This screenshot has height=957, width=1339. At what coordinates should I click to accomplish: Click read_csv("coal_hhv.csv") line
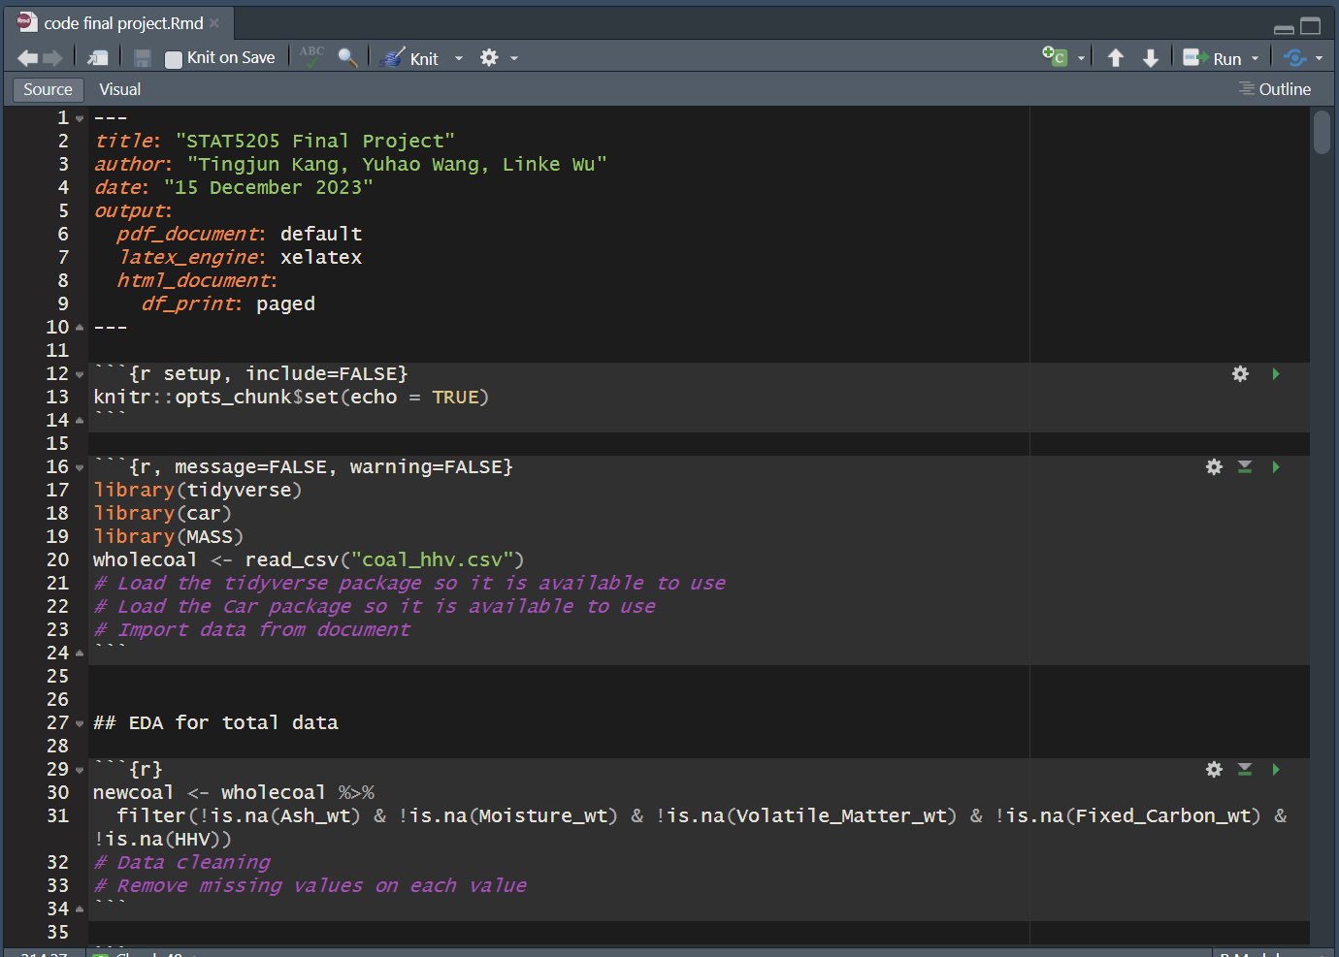click(x=309, y=559)
